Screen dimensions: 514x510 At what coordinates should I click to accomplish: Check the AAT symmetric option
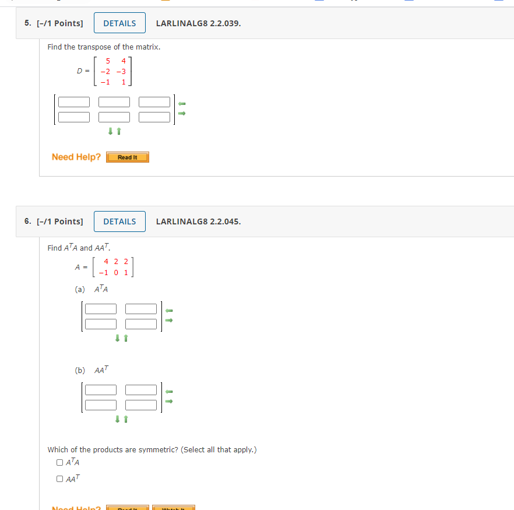click(59, 479)
